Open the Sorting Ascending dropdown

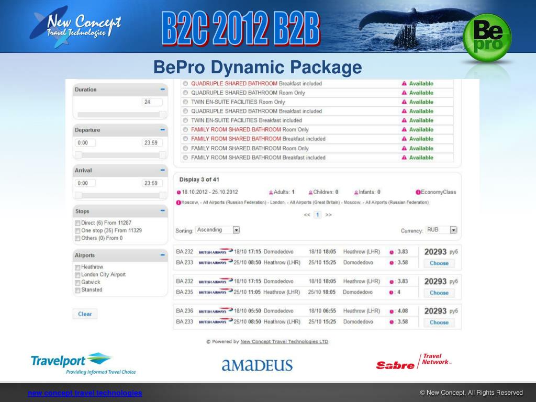point(218,230)
